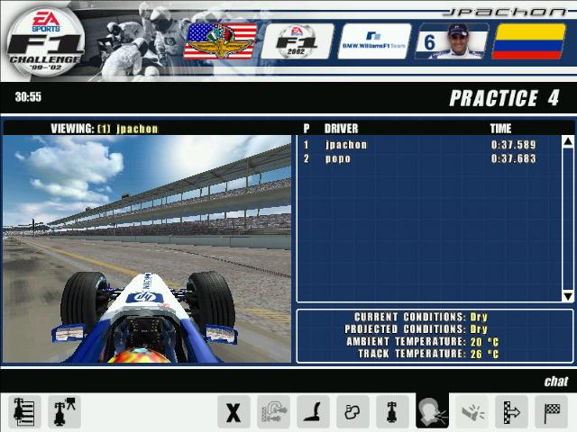Click the Track Temperature 26 °C value
This screenshot has height=432, width=577.
click(x=484, y=354)
